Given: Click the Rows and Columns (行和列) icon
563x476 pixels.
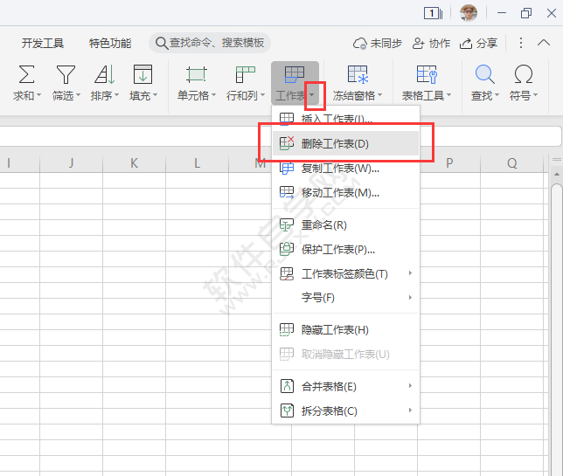Looking at the screenshot, I should coord(246,74).
